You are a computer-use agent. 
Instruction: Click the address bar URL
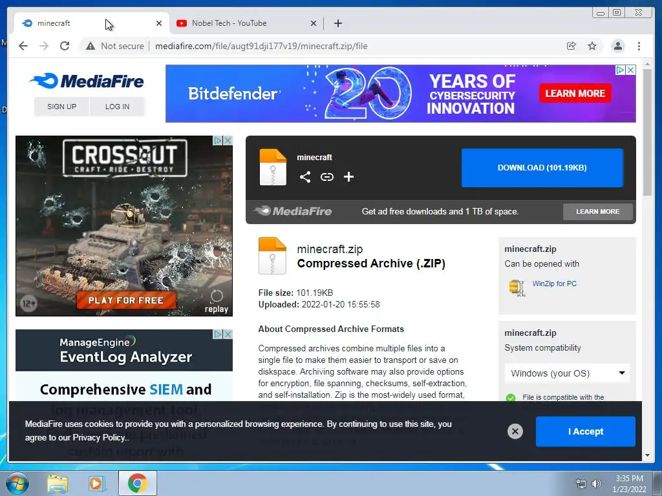(261, 46)
